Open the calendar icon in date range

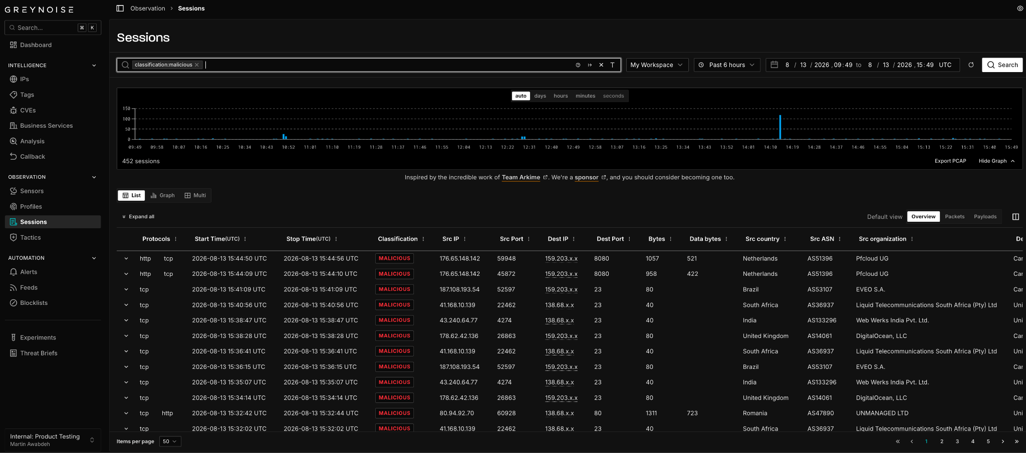(x=774, y=65)
